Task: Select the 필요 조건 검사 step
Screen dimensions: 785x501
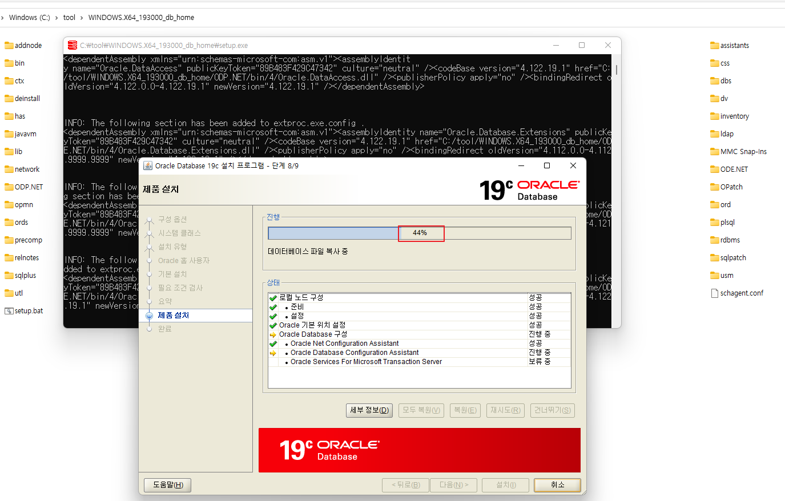Action: pos(180,288)
